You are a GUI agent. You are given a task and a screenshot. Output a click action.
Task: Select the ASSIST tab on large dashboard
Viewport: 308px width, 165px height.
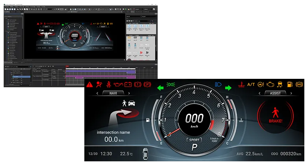(275, 93)
